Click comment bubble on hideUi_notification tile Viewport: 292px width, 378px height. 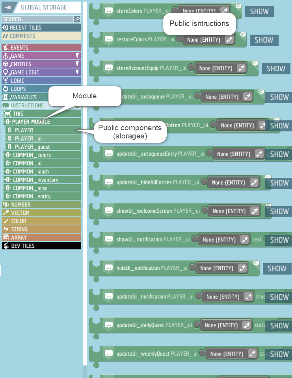[256, 263]
